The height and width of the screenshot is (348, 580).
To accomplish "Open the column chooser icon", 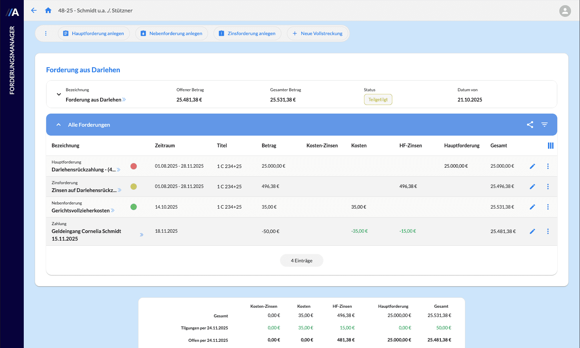I will tap(551, 146).
